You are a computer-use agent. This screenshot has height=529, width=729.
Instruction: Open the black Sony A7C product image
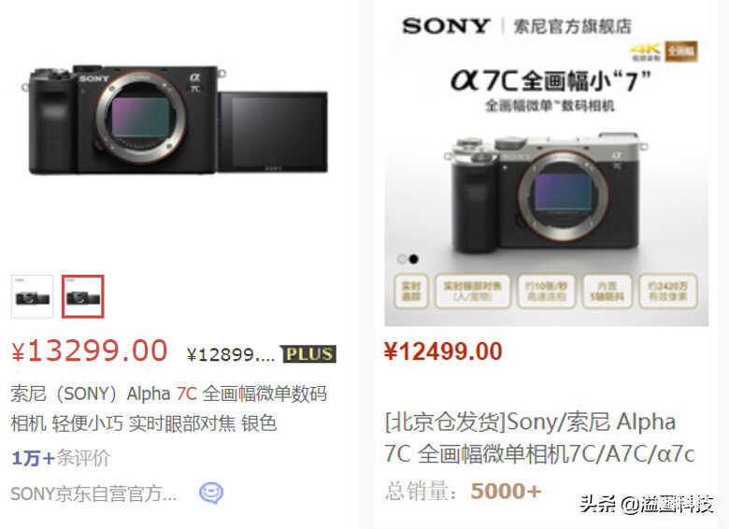179,121
